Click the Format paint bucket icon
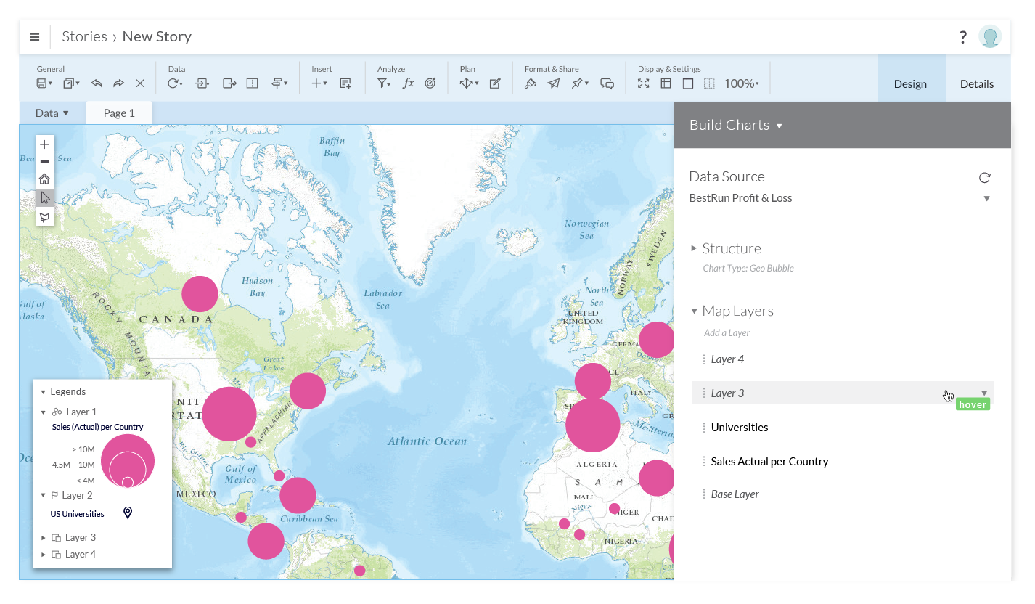Viewport: 1035px width, 604px height. point(531,83)
